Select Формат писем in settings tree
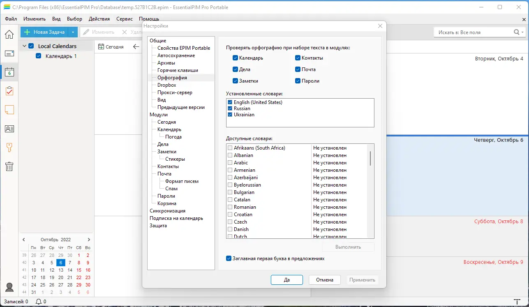The width and height of the screenshot is (529, 307). 182,181
